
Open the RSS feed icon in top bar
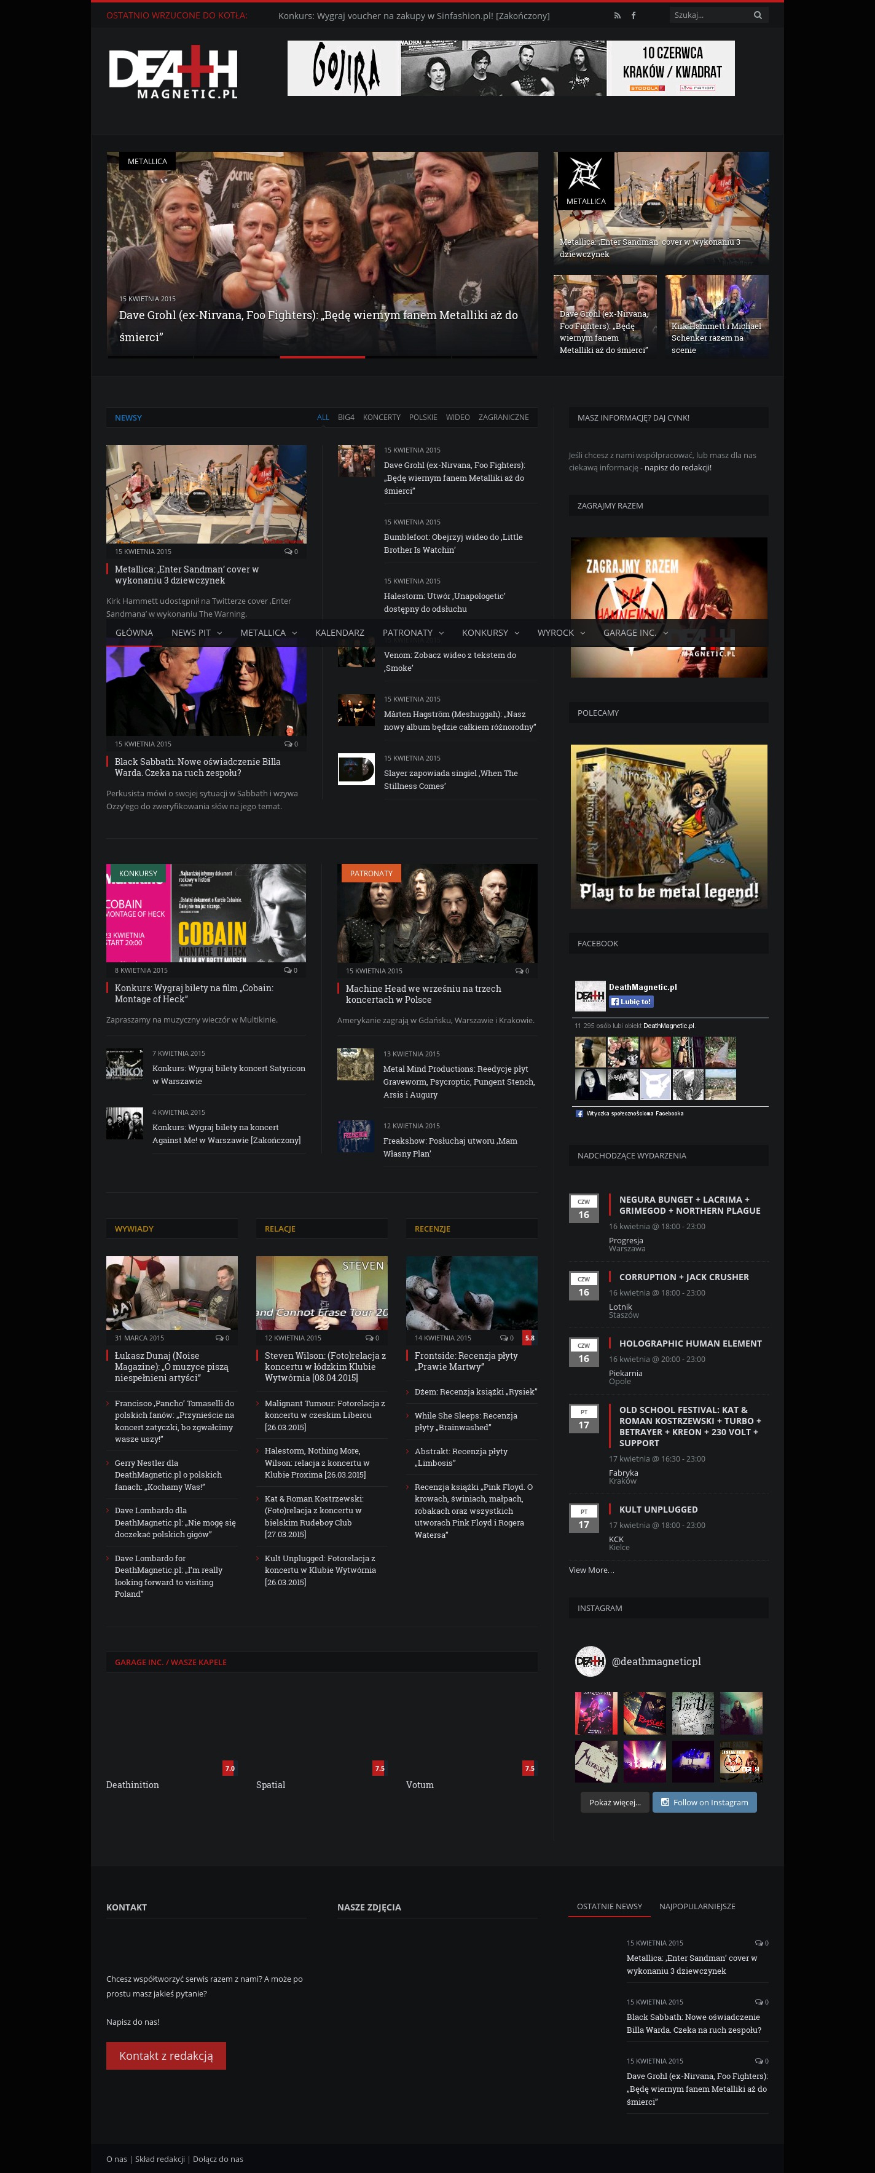617,15
